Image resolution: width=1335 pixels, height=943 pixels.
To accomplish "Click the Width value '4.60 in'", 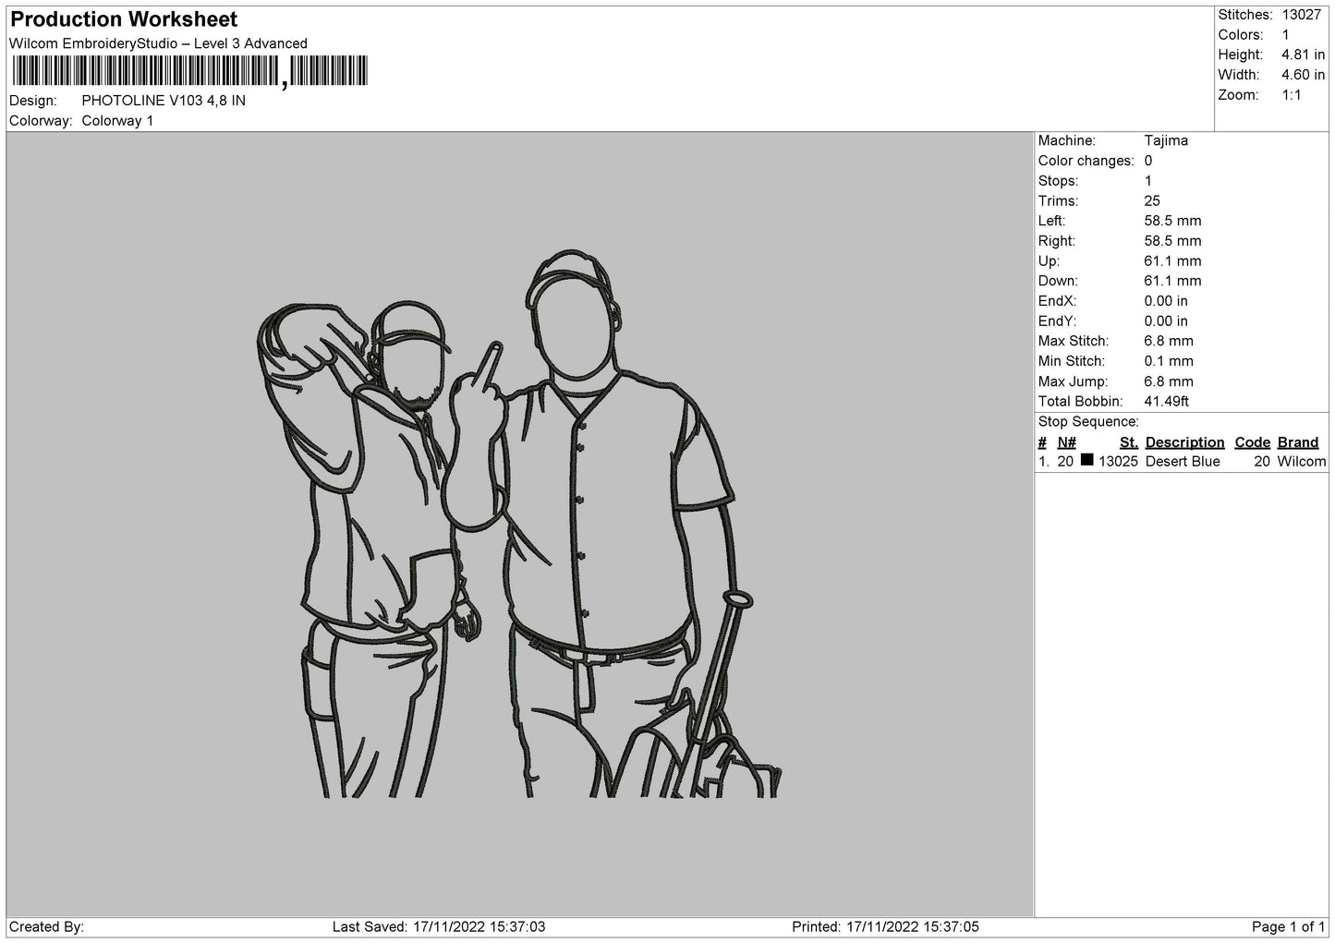I will 1303,76.
